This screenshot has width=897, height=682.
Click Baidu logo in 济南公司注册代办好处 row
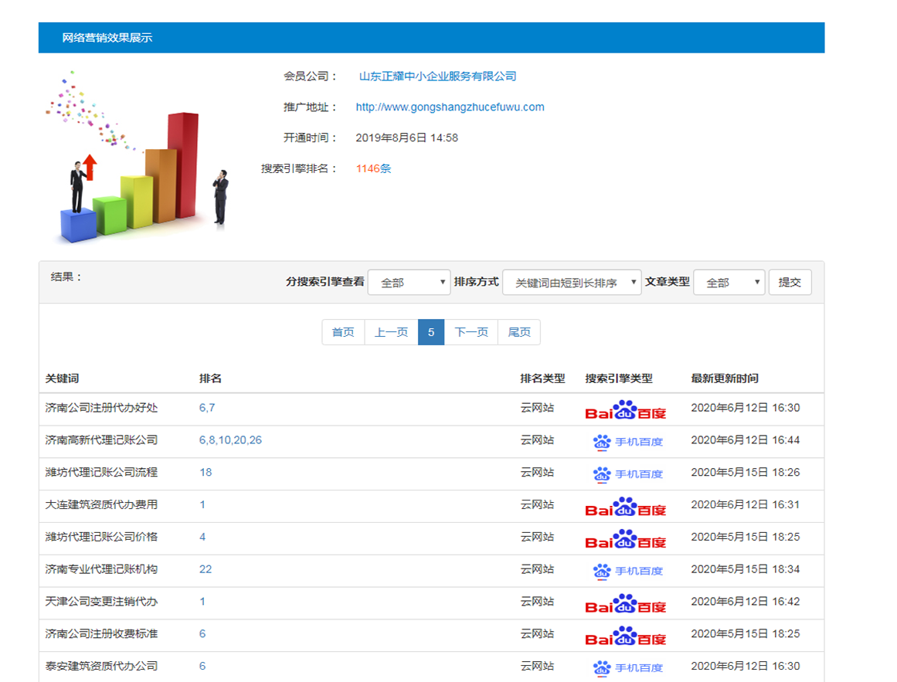[625, 409]
